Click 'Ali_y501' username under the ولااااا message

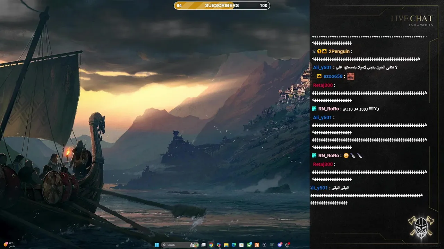tap(322, 118)
